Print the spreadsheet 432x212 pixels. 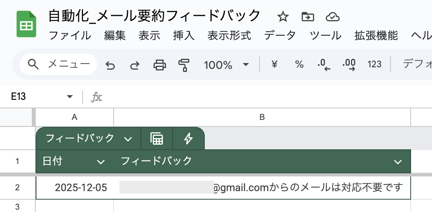point(160,65)
